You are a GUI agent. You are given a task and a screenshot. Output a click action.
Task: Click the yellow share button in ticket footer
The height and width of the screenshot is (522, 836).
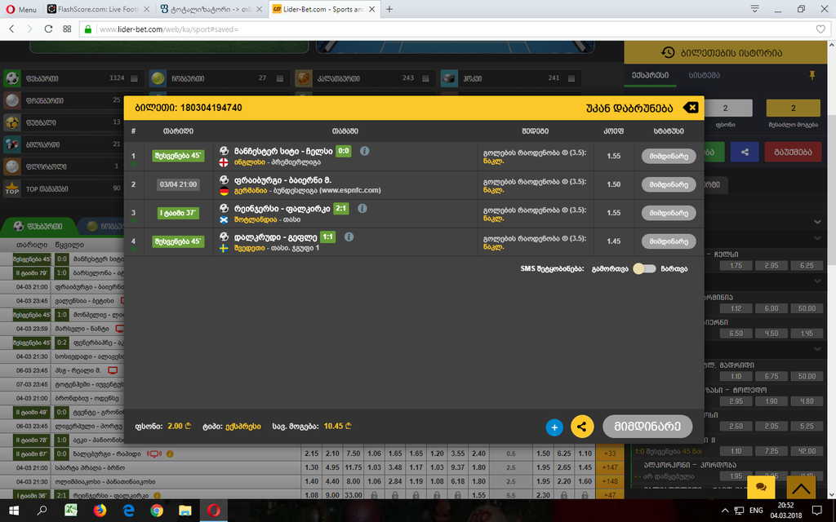[x=582, y=427]
